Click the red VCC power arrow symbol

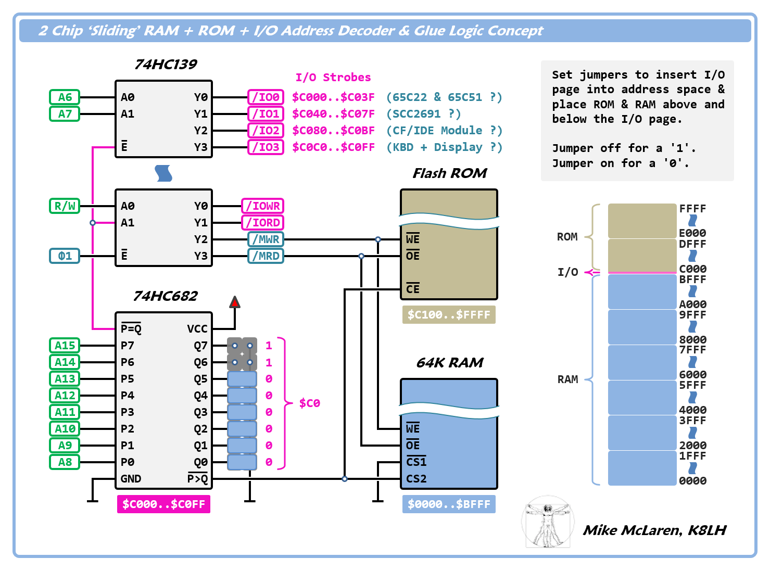tap(235, 302)
